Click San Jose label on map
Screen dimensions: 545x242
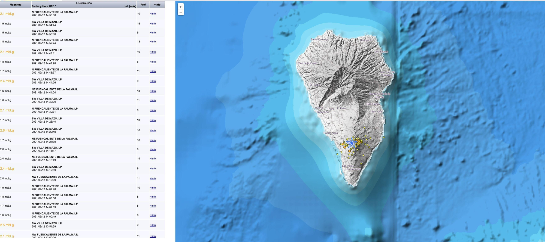[377, 111]
